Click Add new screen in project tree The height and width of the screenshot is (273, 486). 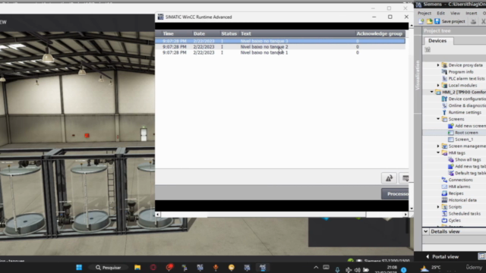(470, 126)
